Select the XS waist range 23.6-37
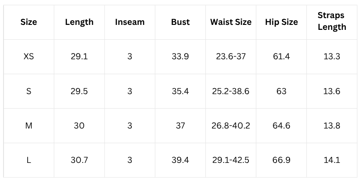This screenshot has width=362, height=181. 231,57
